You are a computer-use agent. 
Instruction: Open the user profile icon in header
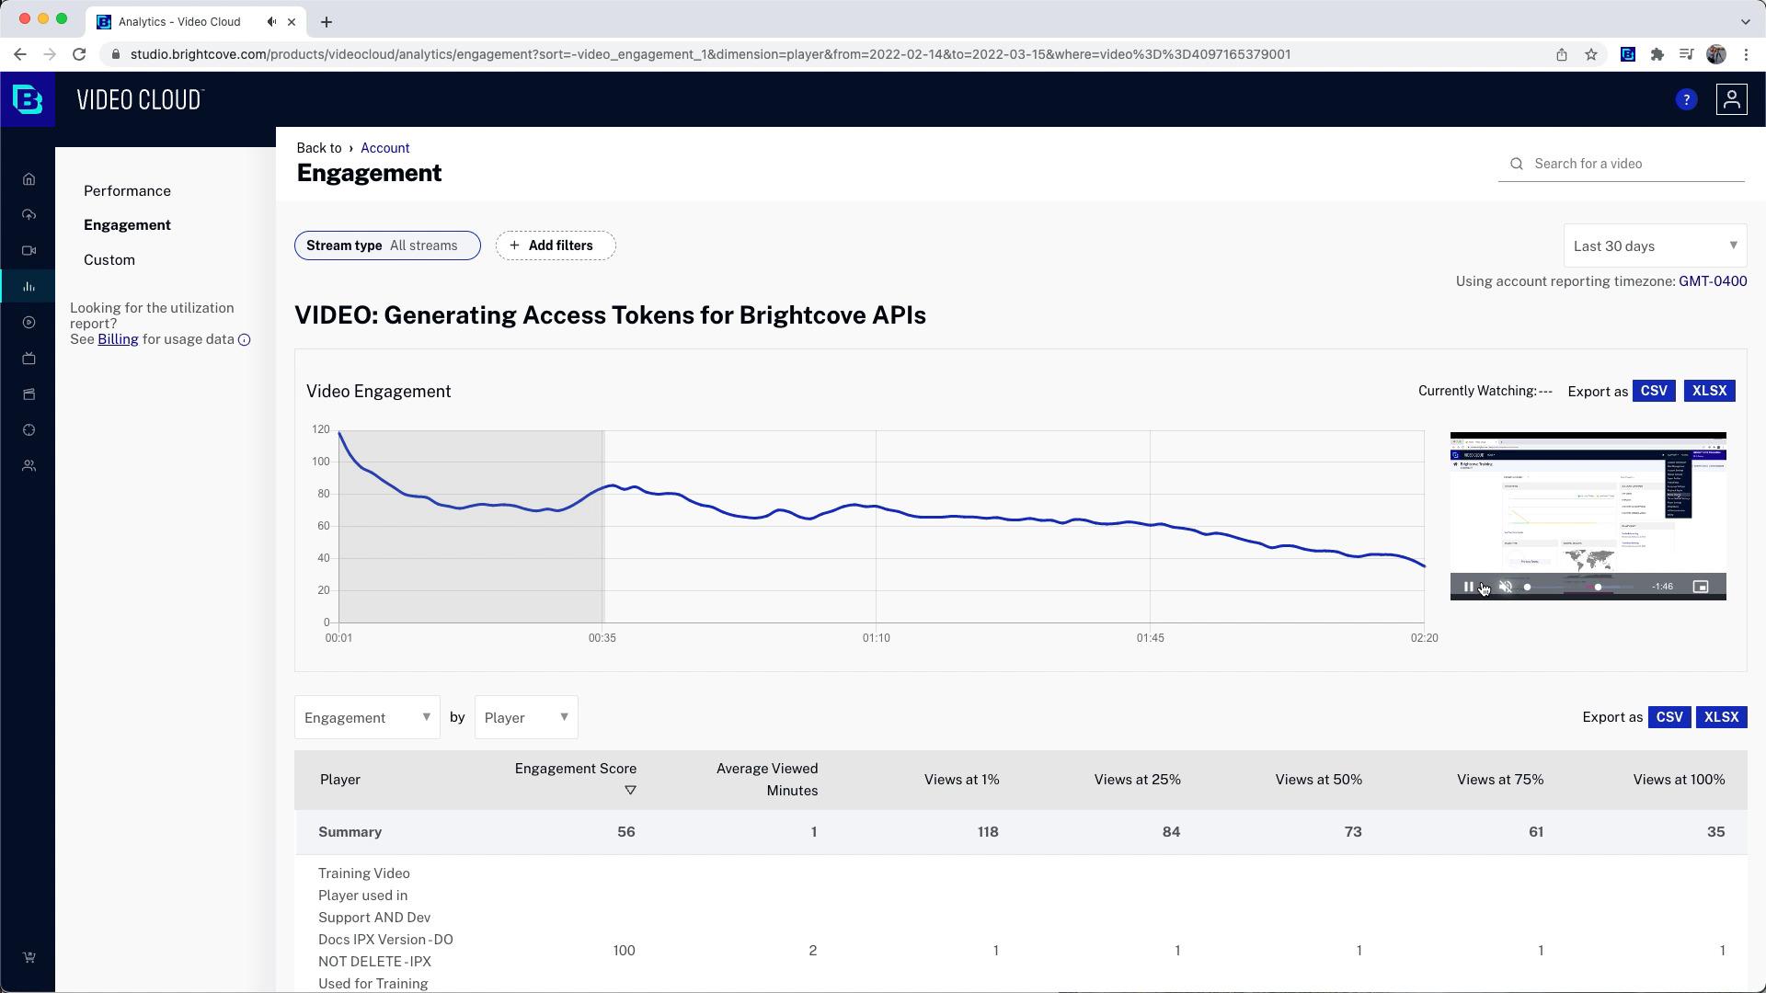coord(1731,99)
